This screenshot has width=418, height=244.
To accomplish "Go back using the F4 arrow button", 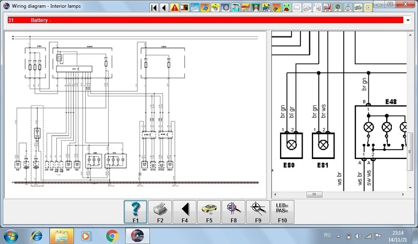I will [x=184, y=212].
